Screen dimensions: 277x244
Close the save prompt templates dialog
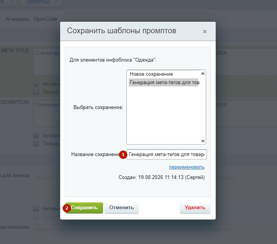tap(205, 32)
